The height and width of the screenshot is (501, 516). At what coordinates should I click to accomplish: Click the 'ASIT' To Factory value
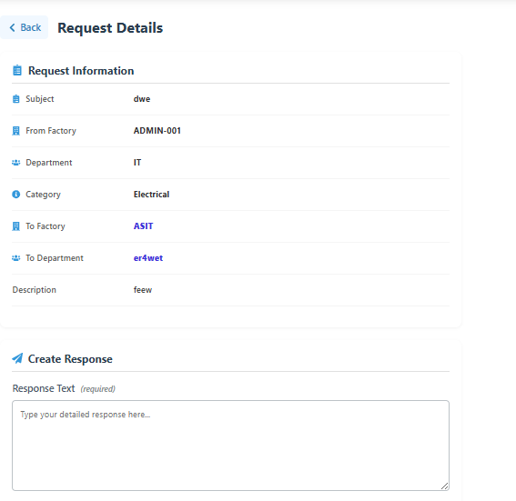point(143,226)
